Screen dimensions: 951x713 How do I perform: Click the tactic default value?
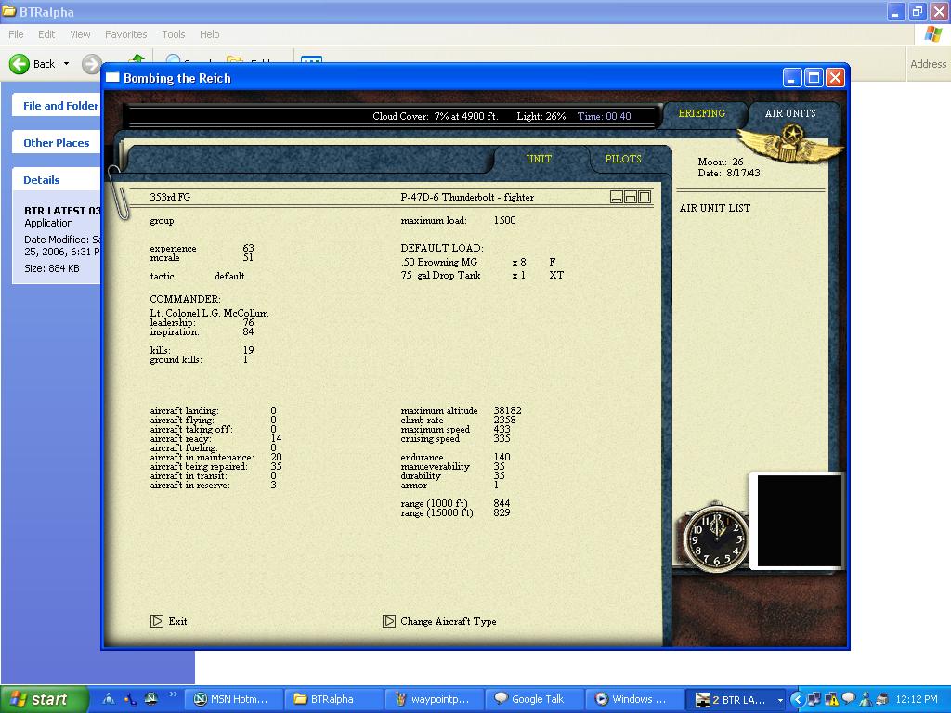[x=229, y=276]
